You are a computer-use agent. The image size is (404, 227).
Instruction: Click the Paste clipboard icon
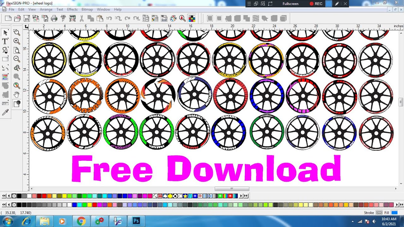coord(100,18)
